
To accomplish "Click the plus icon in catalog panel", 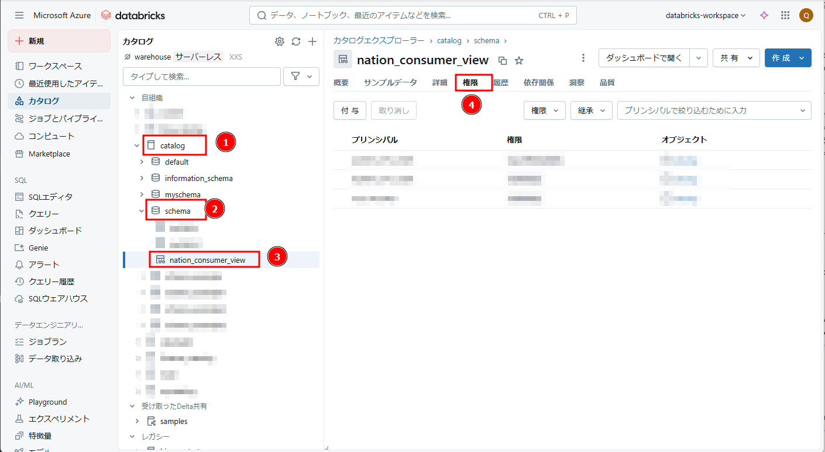I will (312, 41).
